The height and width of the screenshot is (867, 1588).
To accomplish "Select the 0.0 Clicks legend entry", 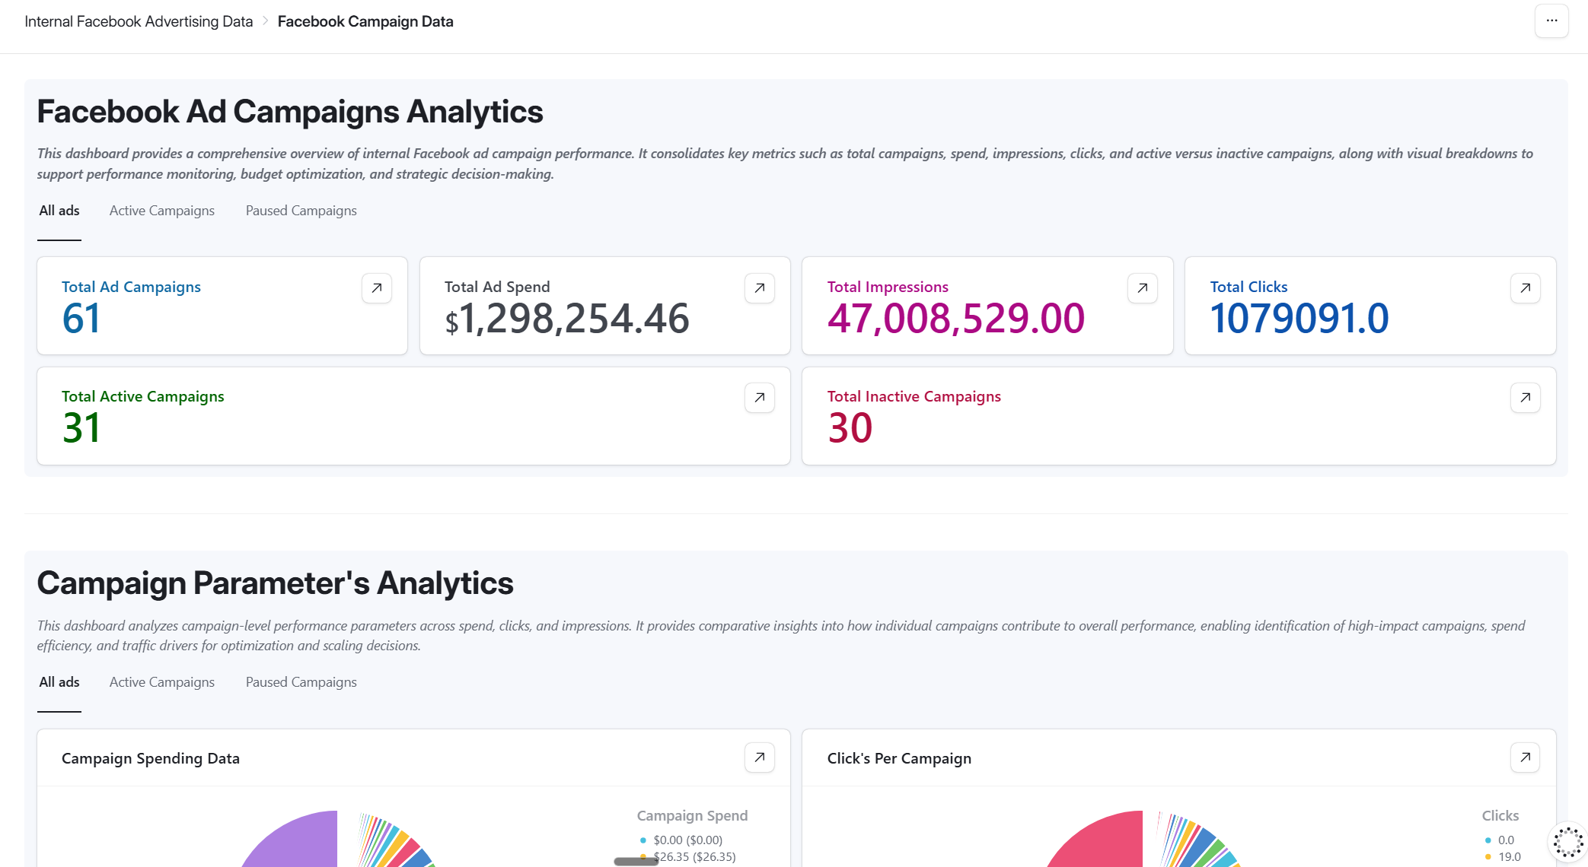I will (1500, 840).
